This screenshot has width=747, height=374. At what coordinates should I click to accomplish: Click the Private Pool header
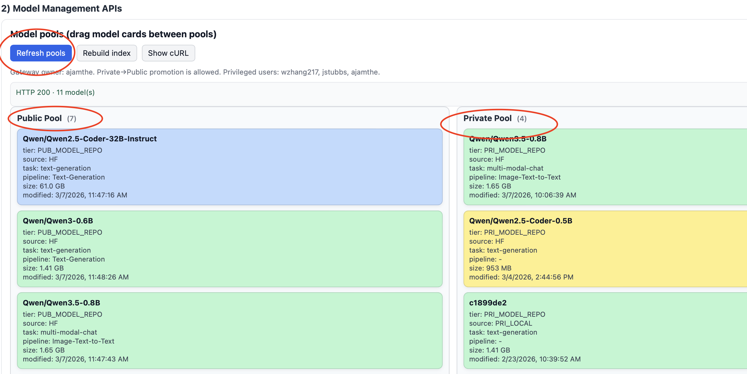[487, 118]
